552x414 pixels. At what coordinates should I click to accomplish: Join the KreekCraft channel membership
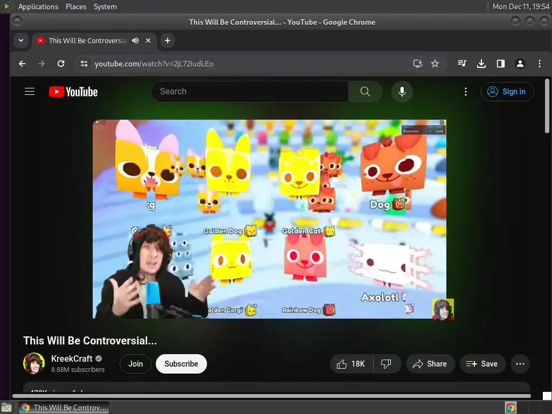pyautogui.click(x=135, y=364)
